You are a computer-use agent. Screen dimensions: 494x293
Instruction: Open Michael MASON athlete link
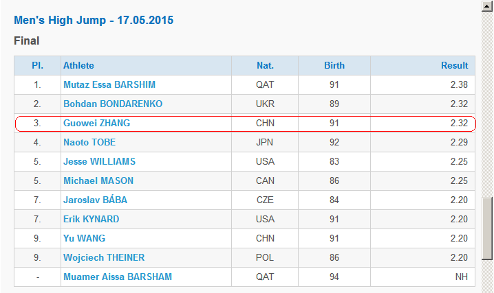pos(98,180)
